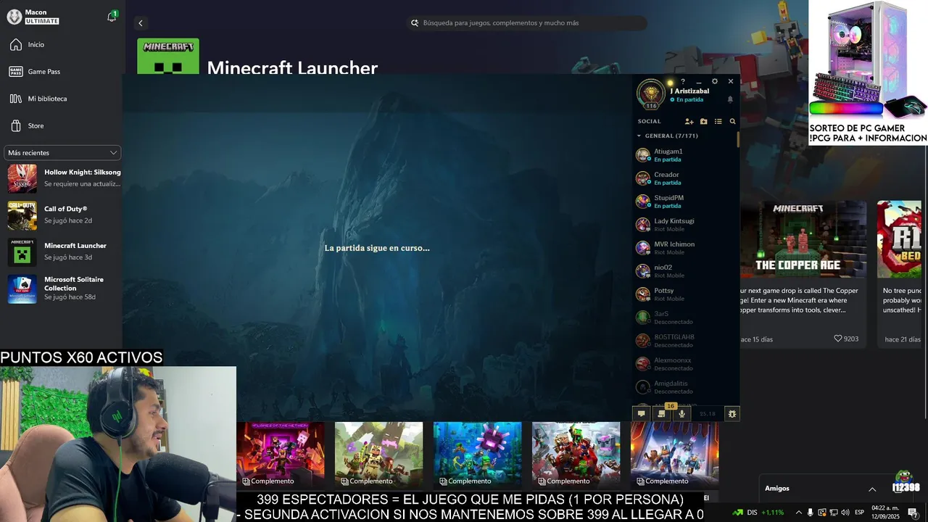
Task: Click DIS +1,11% stock widget in taskbar
Action: click(x=758, y=513)
